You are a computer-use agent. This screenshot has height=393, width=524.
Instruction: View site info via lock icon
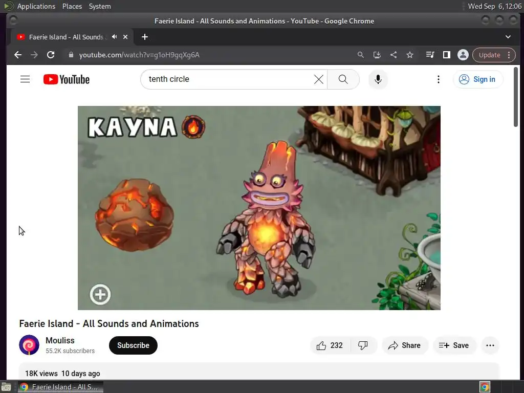71,55
